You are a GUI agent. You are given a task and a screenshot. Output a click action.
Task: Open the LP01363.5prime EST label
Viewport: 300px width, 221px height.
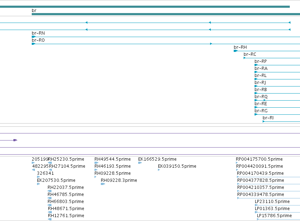[x=272, y=209]
